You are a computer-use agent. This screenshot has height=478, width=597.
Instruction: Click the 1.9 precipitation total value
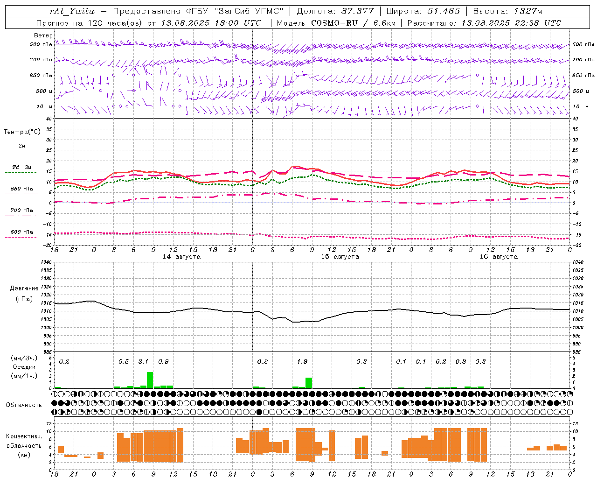pyautogui.click(x=302, y=361)
